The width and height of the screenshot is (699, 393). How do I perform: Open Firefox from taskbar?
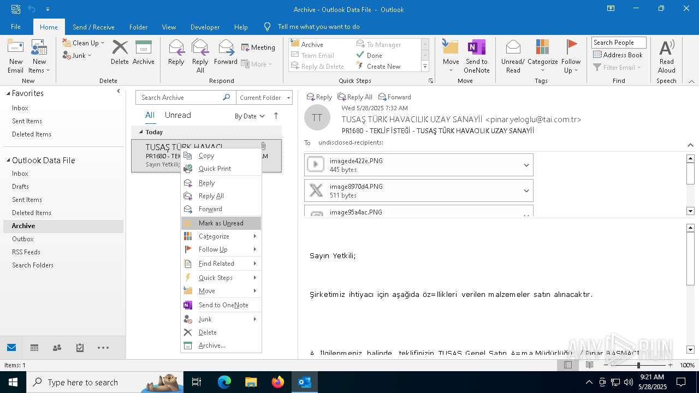pos(278,382)
